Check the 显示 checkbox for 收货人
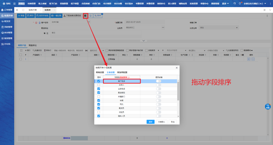This screenshot has width=273, height=145. tap(99, 85)
